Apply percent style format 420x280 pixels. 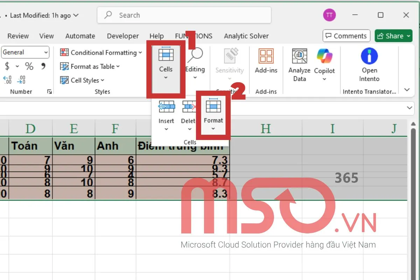(29, 66)
